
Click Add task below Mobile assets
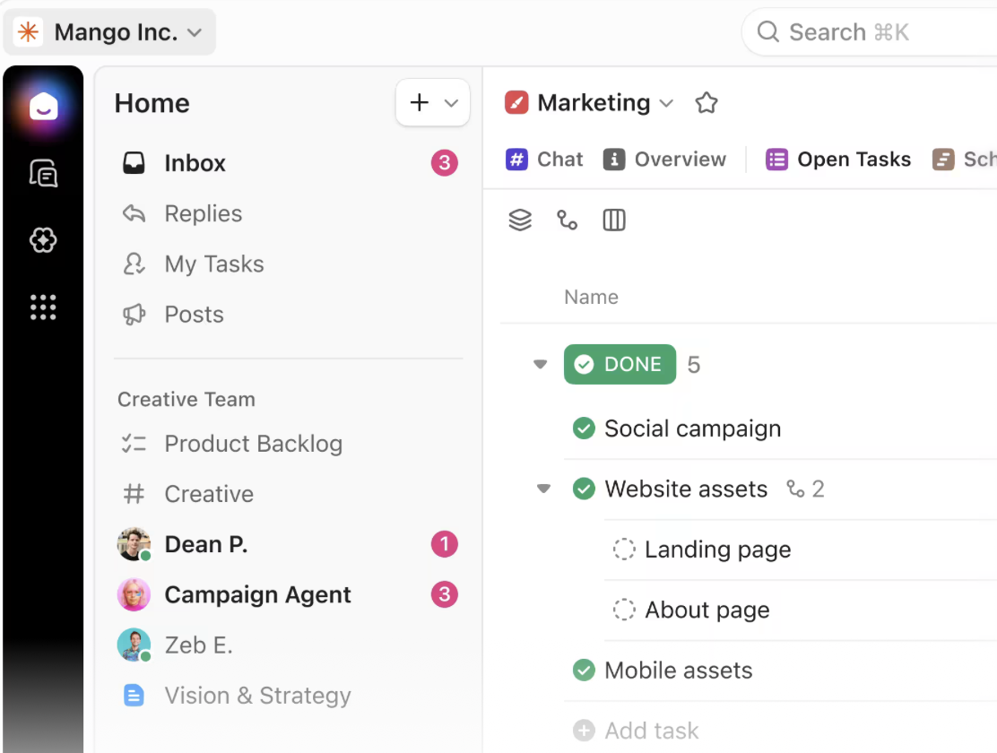(651, 731)
